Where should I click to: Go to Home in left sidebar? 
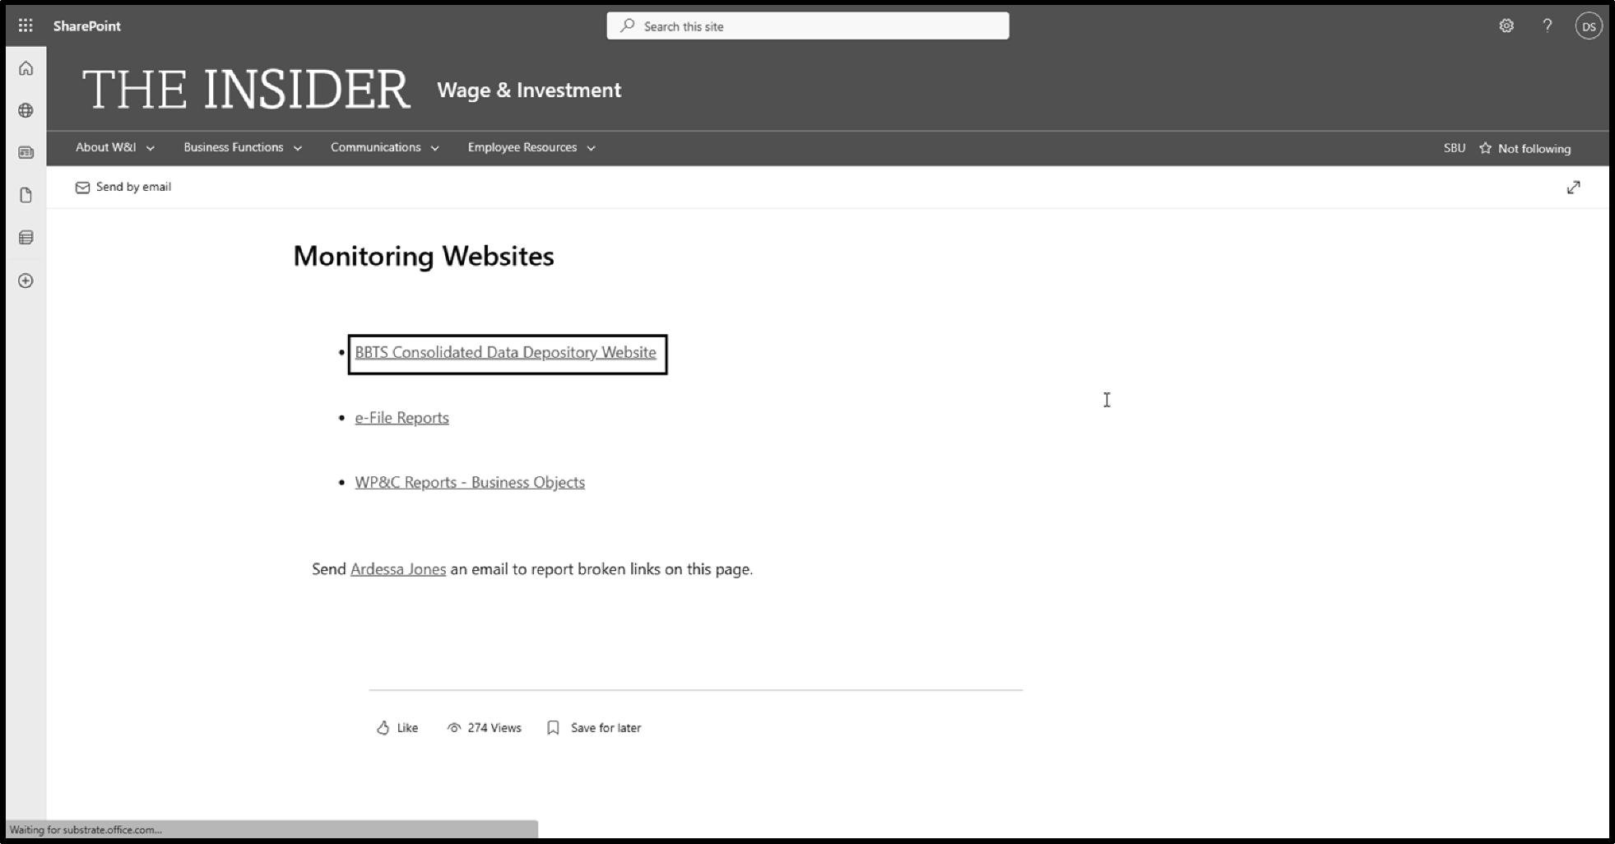(x=26, y=68)
